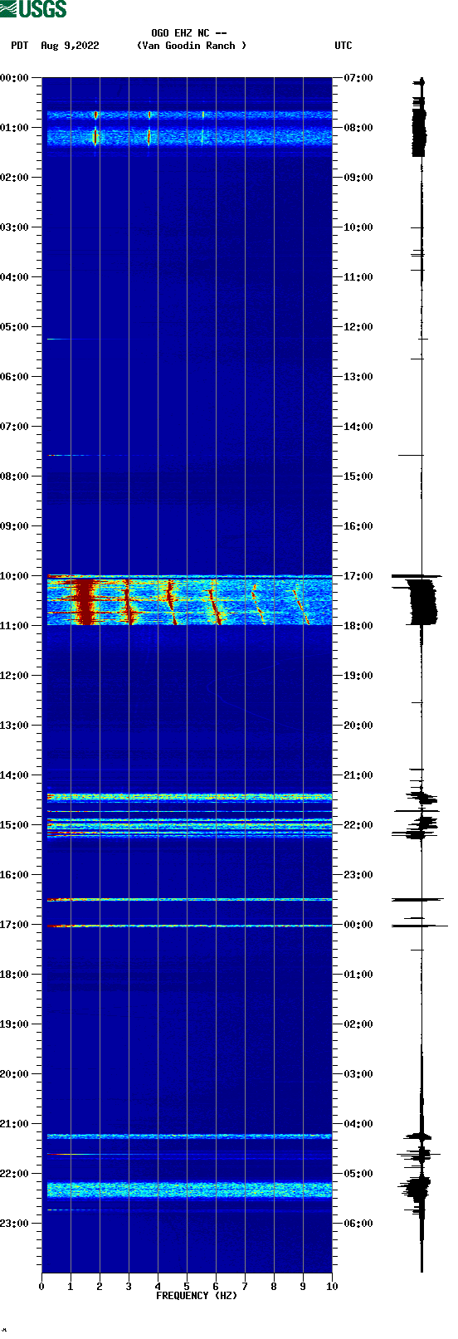This screenshot has height=1339, width=458.
Task: Click the '21:00' PDT time label
Action: click(x=14, y=1124)
